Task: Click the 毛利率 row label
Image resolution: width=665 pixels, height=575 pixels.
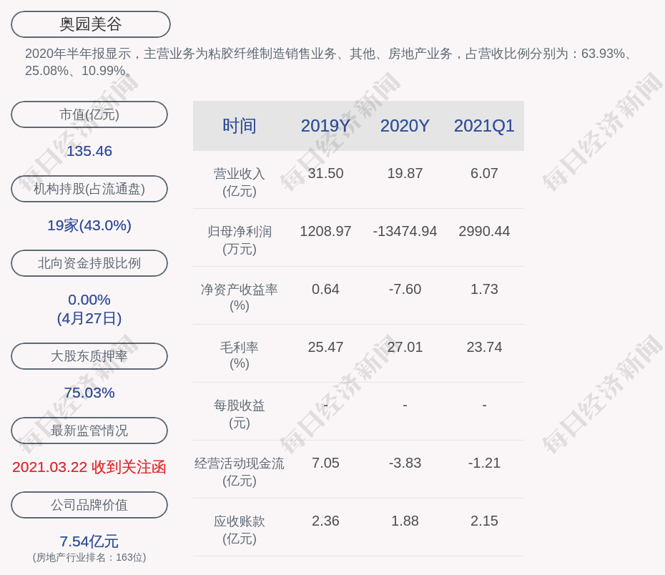Action: pos(240,355)
